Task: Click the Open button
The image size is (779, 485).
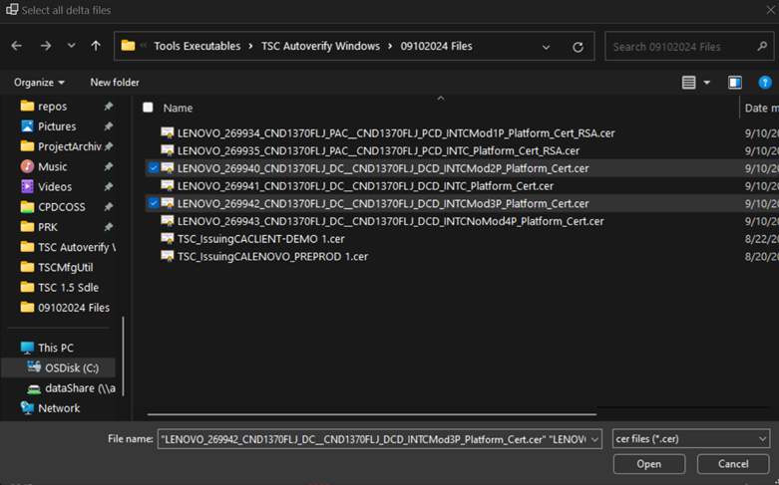Action: [649, 464]
